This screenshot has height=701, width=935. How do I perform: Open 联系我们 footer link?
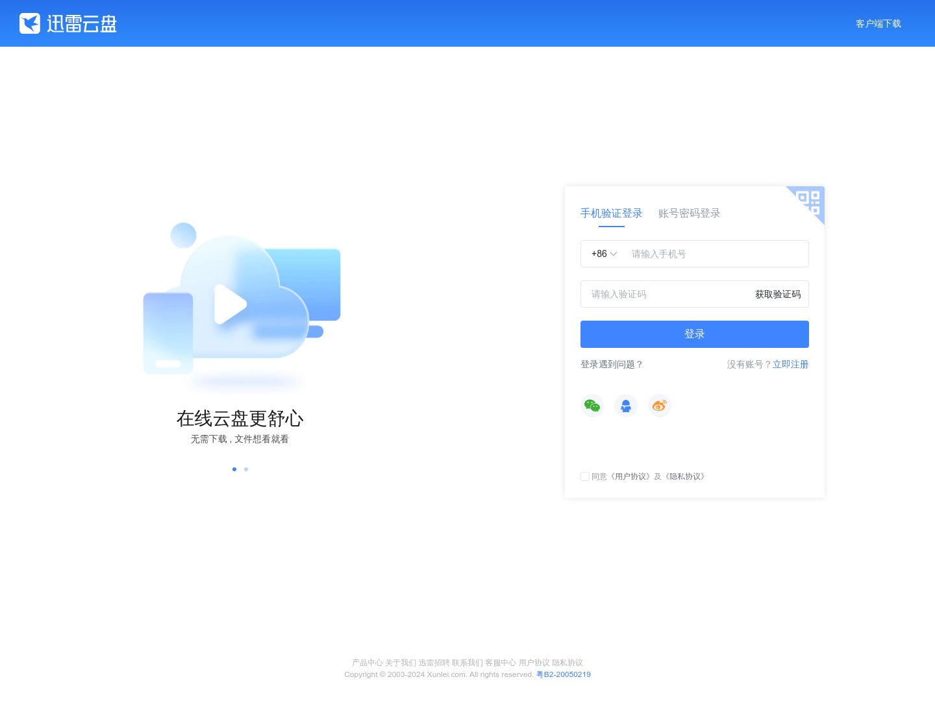pos(467,663)
